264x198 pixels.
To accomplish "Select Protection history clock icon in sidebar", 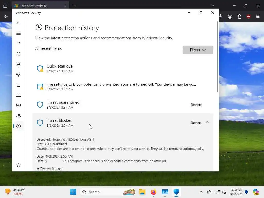I will [19, 126].
